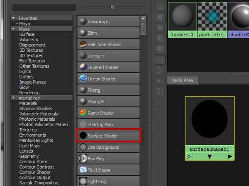
Task: Select the Other Textures category
Action: [x=34, y=66]
